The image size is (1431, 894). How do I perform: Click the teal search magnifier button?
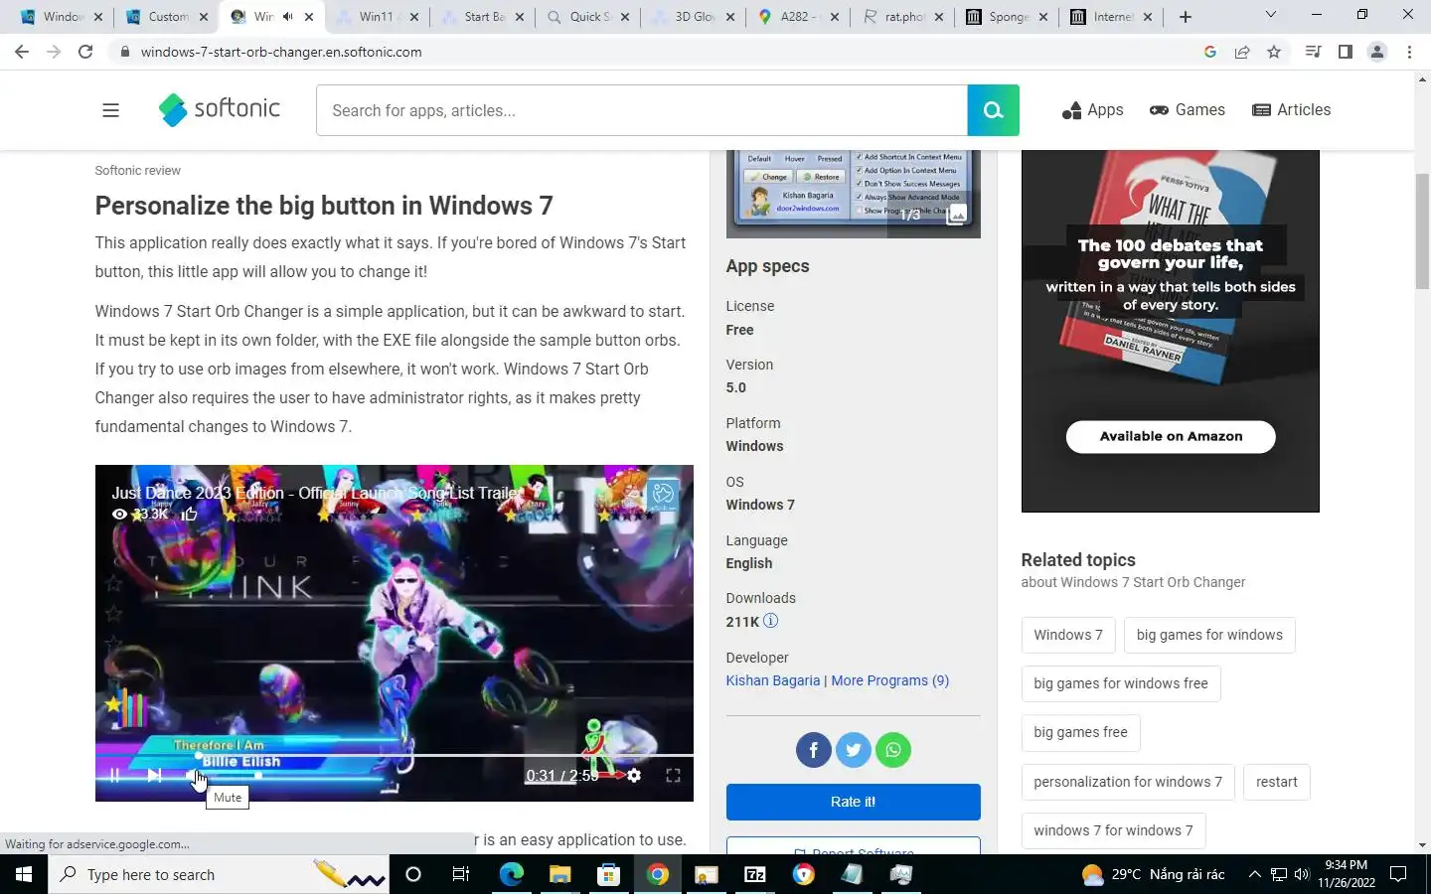tap(993, 110)
